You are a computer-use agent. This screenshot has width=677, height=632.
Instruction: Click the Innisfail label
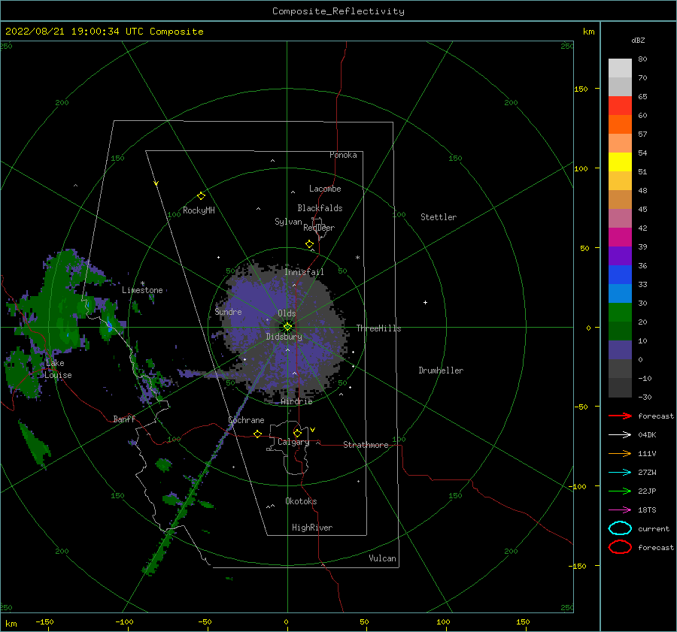coord(304,272)
